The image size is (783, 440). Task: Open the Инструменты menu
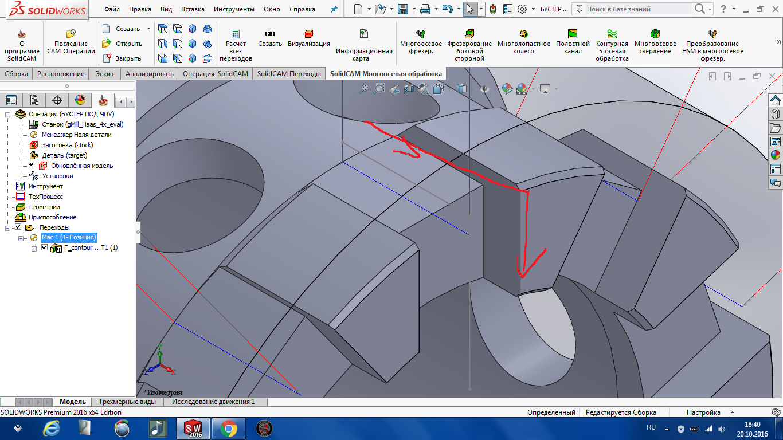click(x=234, y=9)
